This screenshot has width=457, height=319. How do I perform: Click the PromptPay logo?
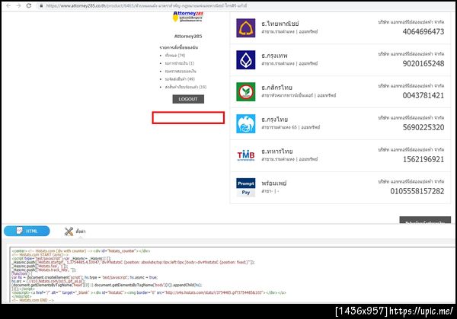click(246, 187)
